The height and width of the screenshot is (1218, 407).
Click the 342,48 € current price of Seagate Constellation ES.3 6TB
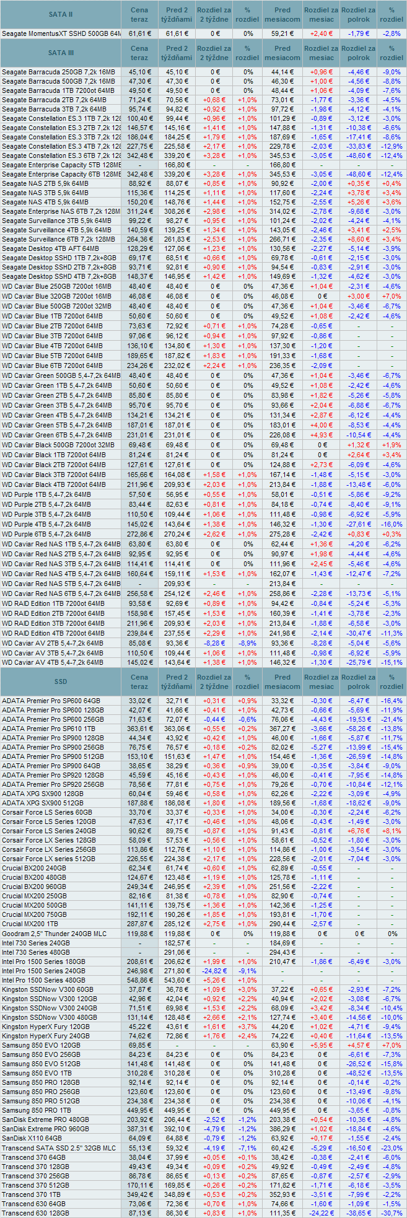pos(139,156)
